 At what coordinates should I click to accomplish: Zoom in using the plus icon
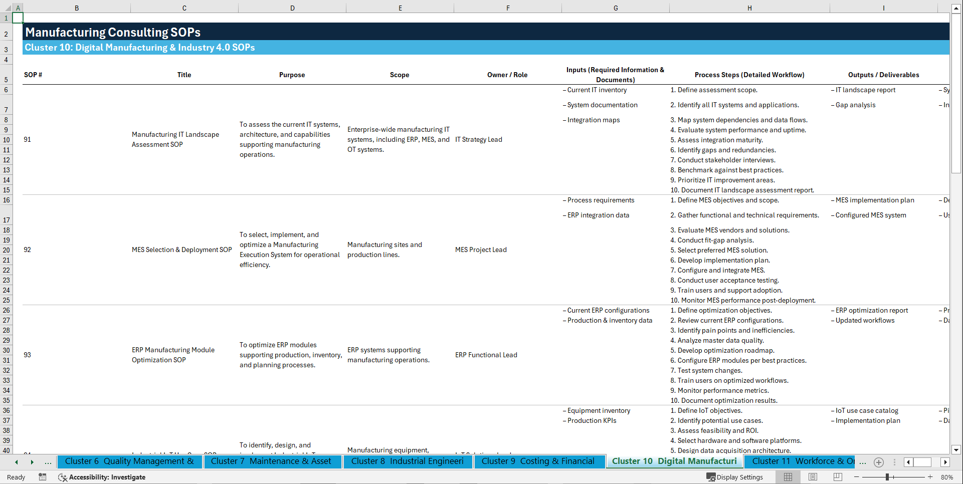click(x=930, y=477)
